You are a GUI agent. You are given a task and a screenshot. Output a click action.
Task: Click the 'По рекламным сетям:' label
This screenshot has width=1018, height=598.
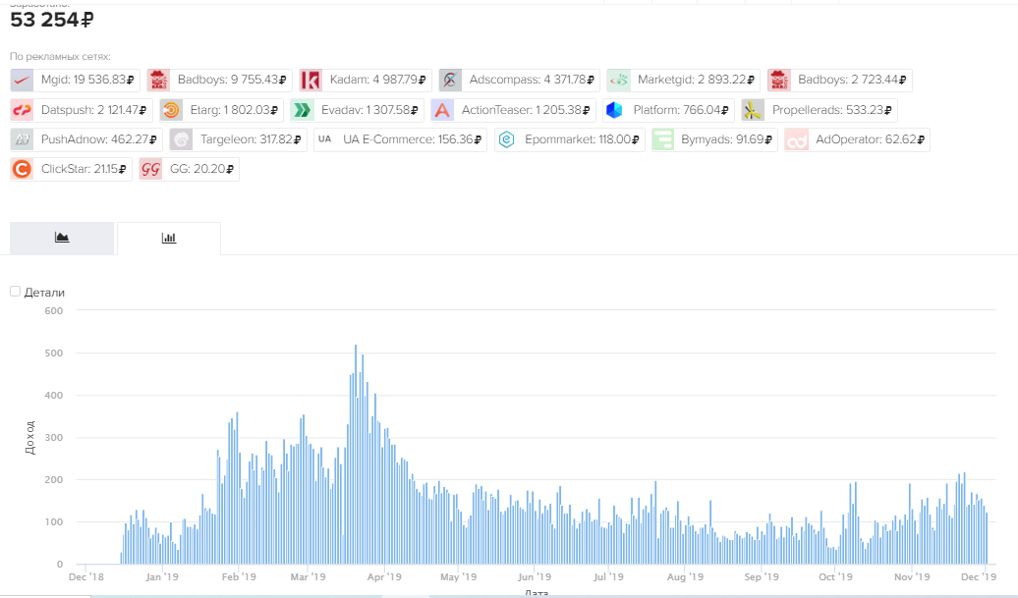[x=60, y=56]
